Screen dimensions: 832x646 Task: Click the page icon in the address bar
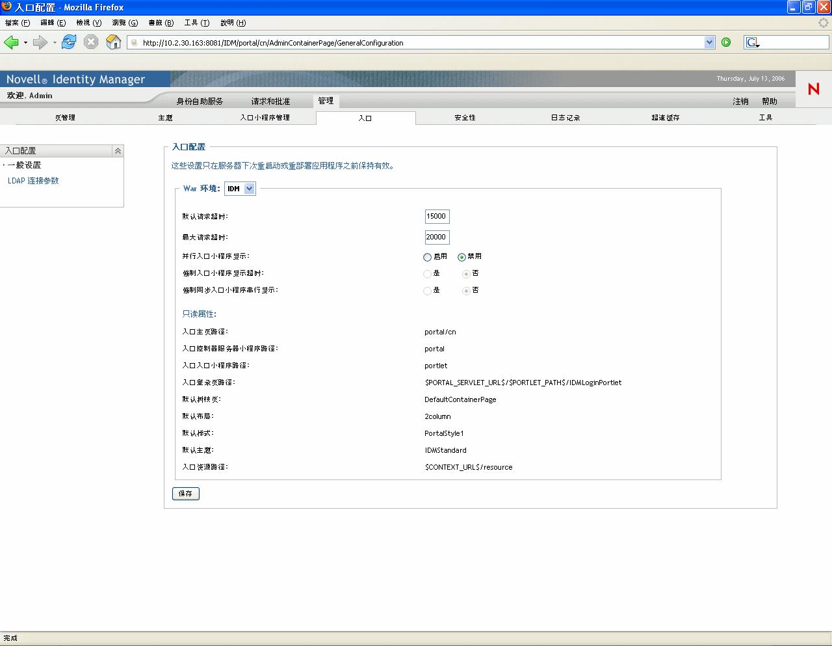pyautogui.click(x=135, y=42)
